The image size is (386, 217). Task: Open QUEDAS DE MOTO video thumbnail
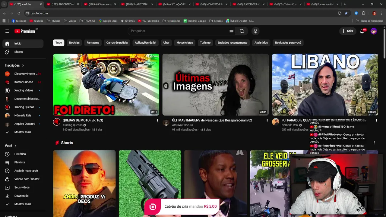(x=106, y=85)
